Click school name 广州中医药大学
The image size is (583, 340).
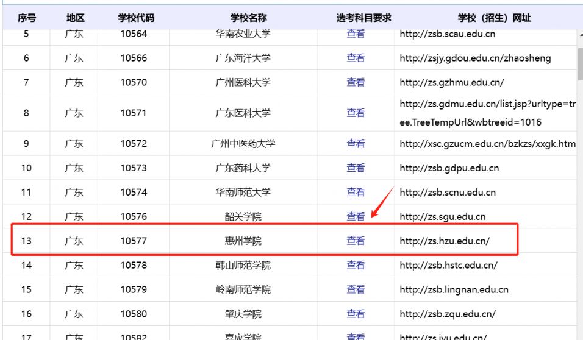(243, 143)
